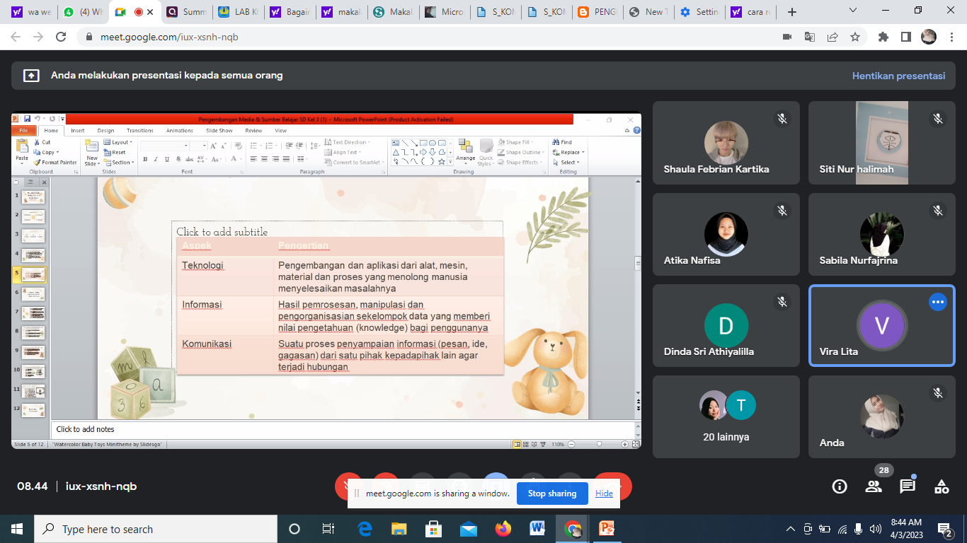Expand the Chrome tab search chevron

853,11
